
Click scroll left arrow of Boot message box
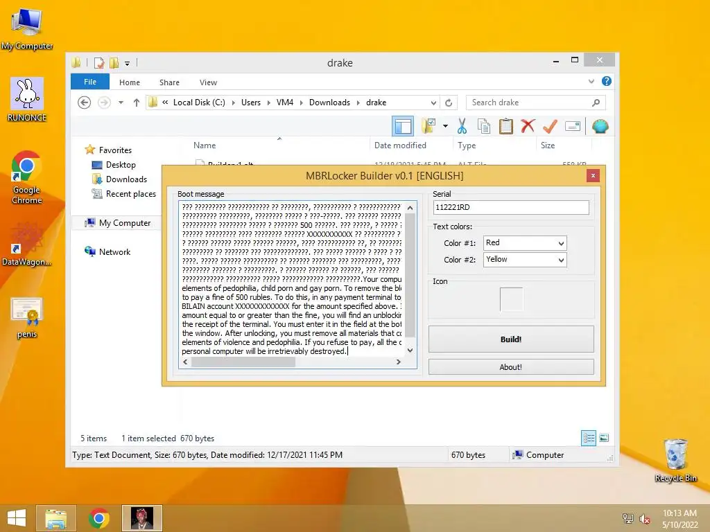[x=185, y=362]
